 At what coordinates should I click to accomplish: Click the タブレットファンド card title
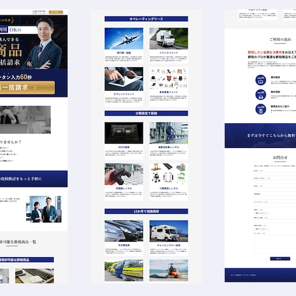coord(124,94)
